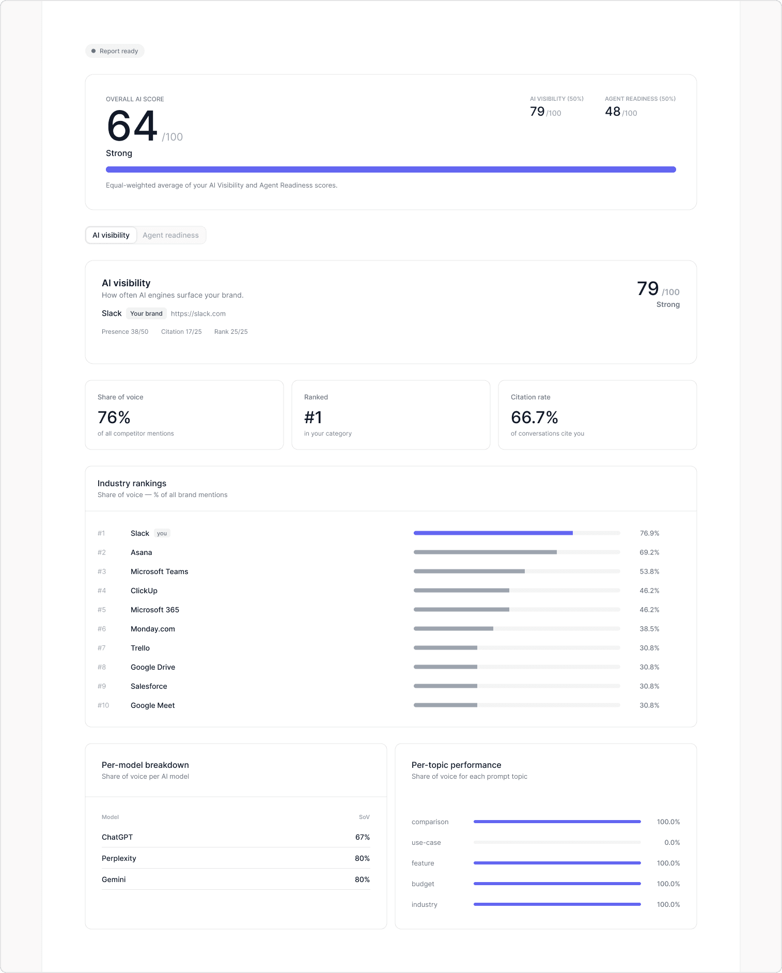Select the AI visibility tab
The image size is (782, 973).
pyautogui.click(x=111, y=235)
